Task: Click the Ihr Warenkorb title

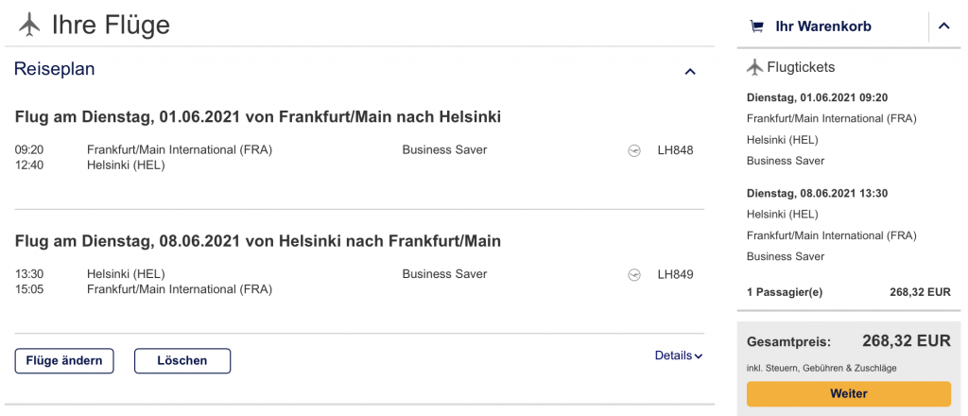Action: pos(822,26)
